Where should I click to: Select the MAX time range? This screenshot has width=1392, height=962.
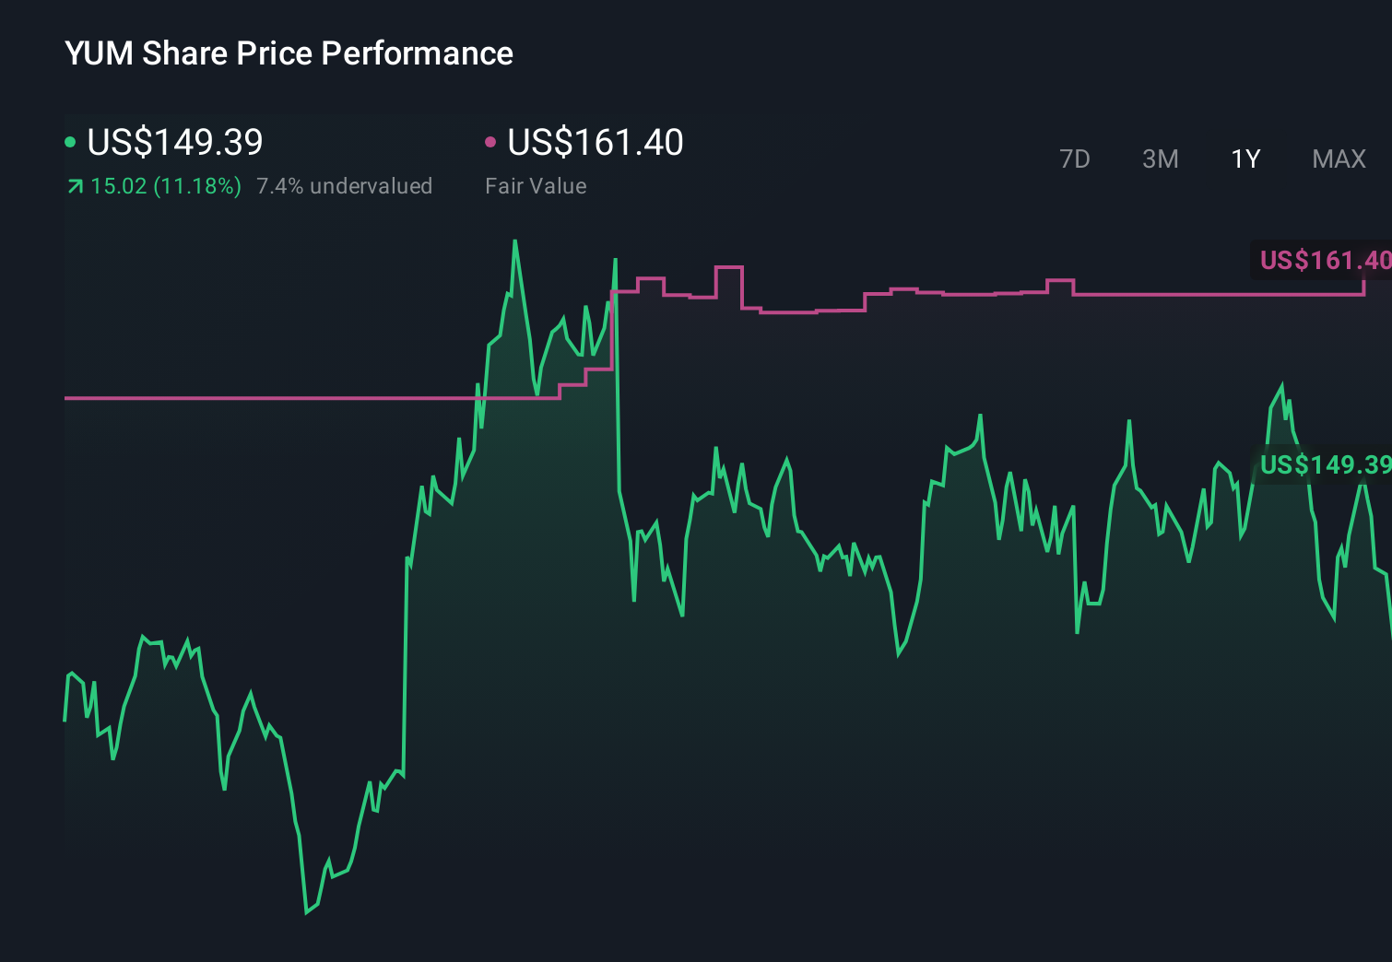click(x=1338, y=158)
